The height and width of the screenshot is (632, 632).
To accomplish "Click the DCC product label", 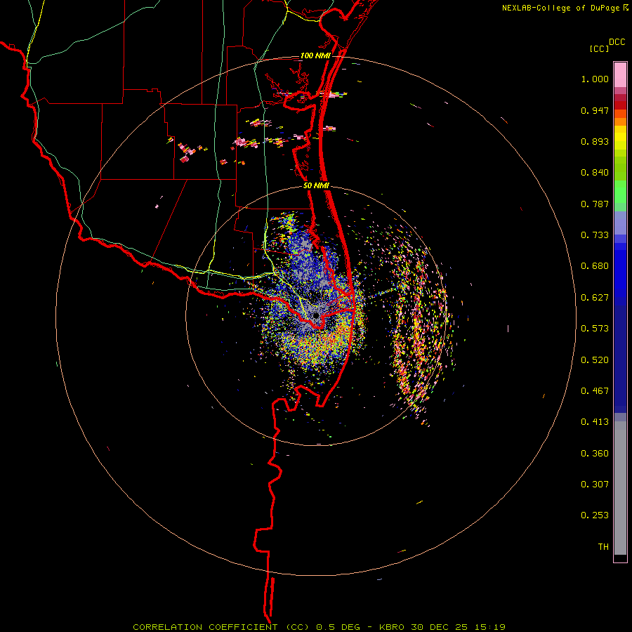I will pyautogui.click(x=617, y=42).
